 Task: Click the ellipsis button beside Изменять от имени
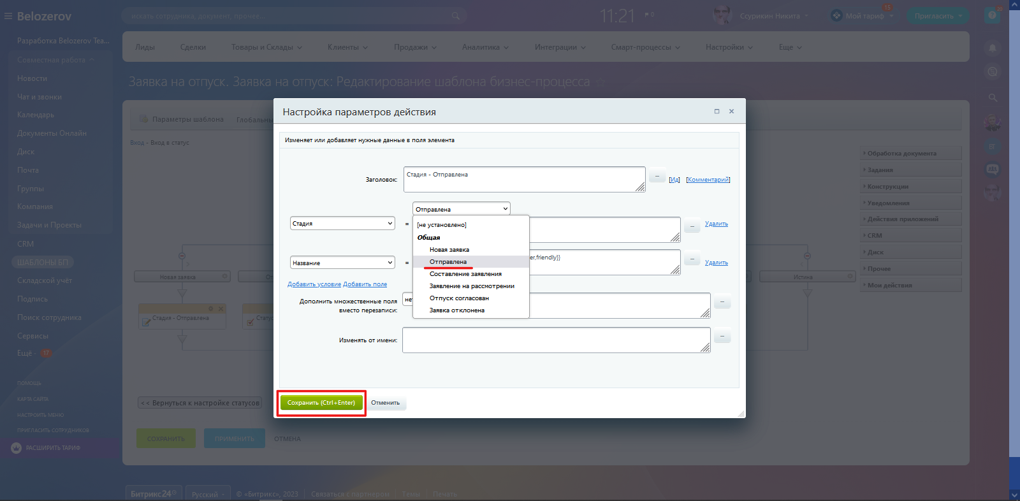[x=722, y=336]
